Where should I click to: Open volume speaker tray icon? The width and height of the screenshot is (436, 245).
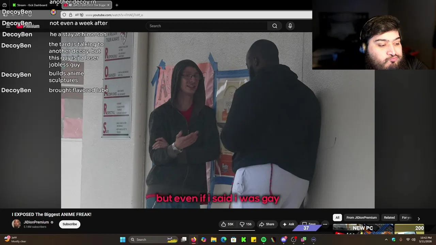pyautogui.click(x=414, y=240)
